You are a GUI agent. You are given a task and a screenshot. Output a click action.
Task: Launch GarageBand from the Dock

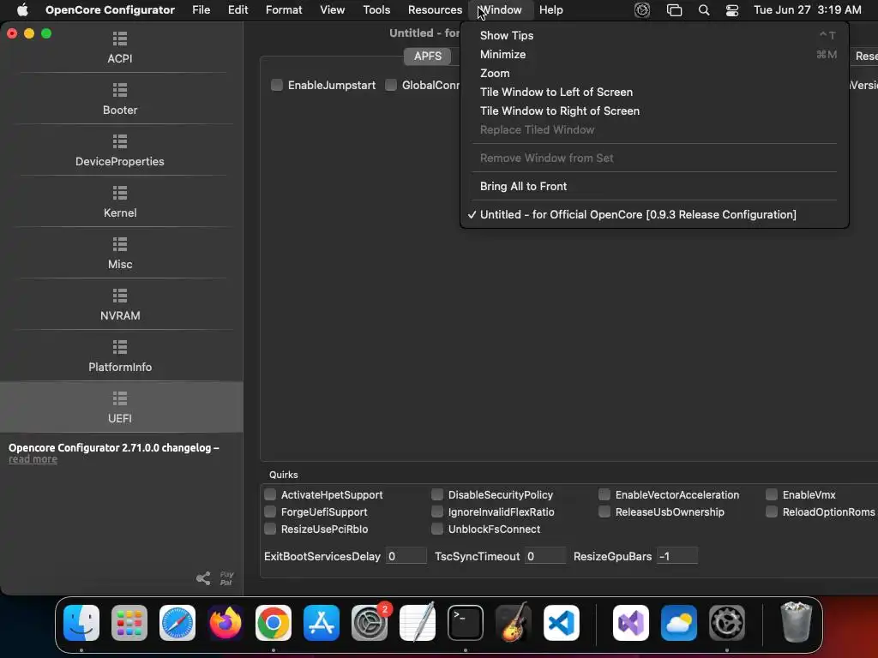[x=514, y=623]
